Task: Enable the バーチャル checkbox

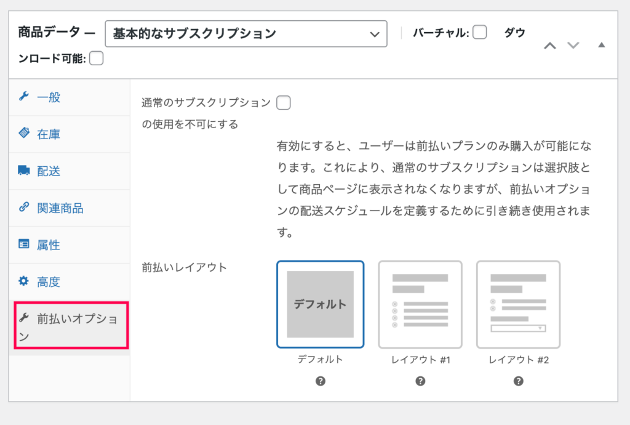Action: coord(480,32)
